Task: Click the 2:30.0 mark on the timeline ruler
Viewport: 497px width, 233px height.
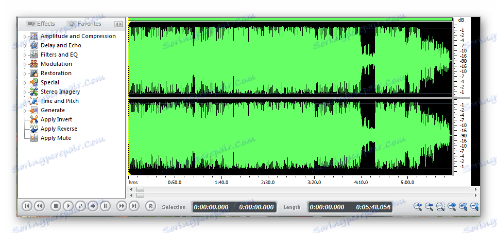Action: tap(267, 183)
